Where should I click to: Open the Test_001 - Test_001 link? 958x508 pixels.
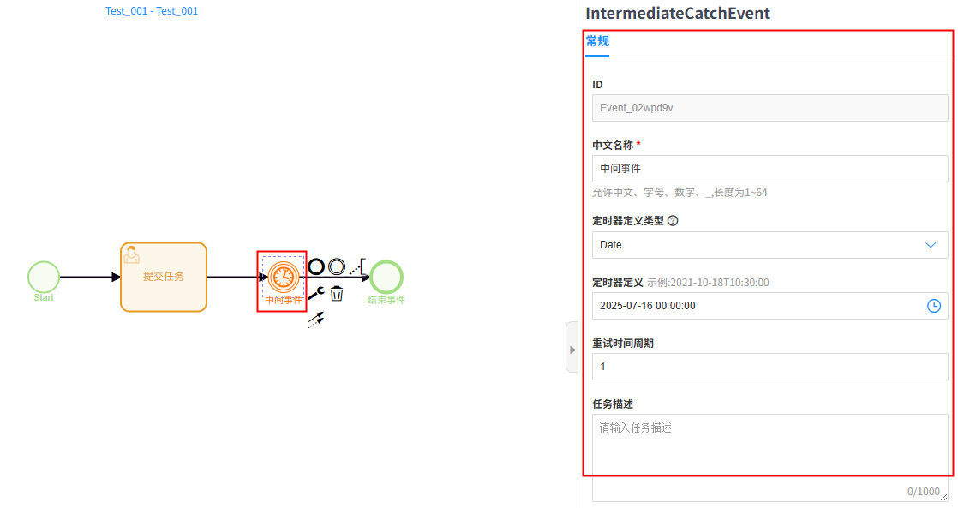[152, 11]
